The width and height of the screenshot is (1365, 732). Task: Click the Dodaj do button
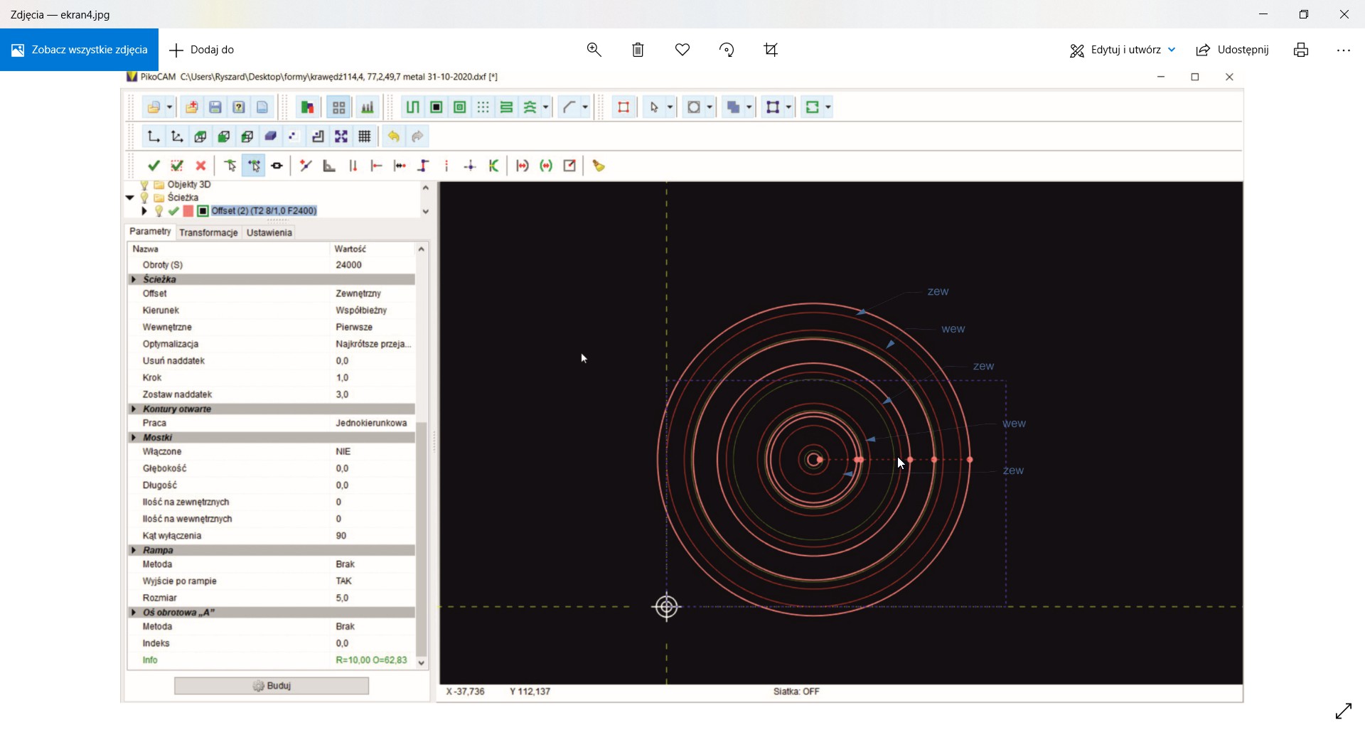coord(202,50)
